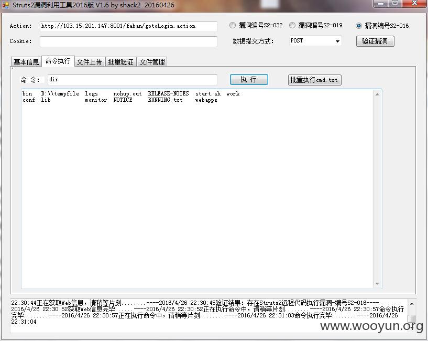Screen dimensions: 428x341
Task: Select vulnerability S2-032 radio button
Action: (x=232, y=25)
